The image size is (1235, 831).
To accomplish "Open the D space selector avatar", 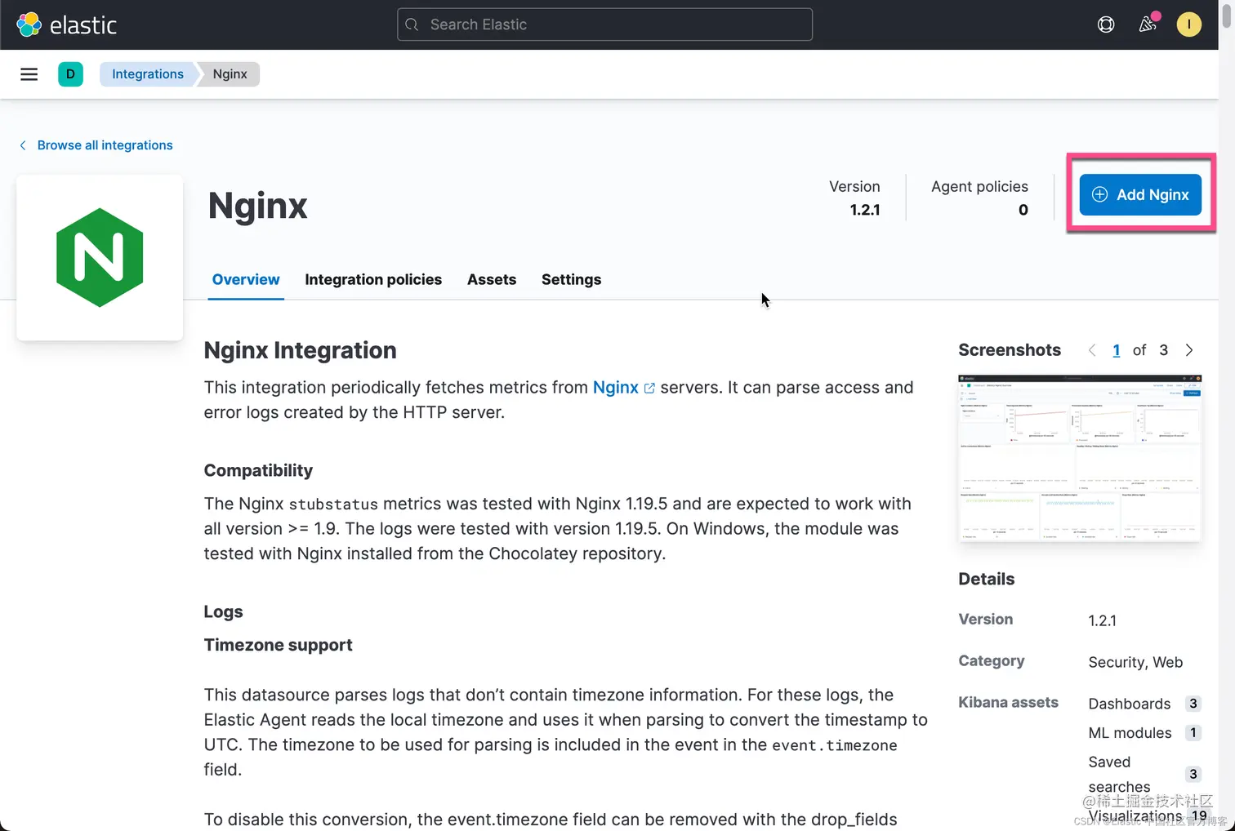I will click(x=70, y=74).
